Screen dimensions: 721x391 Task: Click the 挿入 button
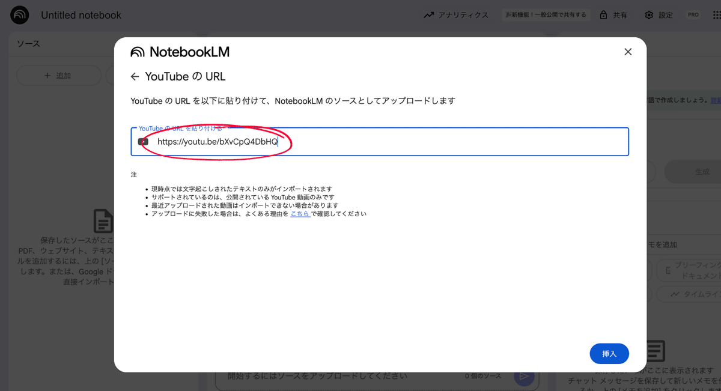(x=609, y=354)
